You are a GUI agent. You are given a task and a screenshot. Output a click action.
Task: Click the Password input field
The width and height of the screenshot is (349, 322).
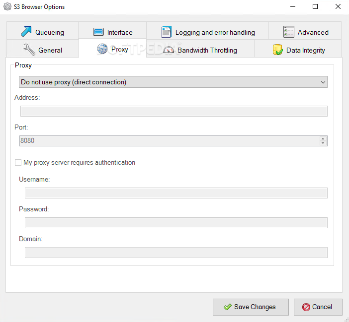point(176,223)
